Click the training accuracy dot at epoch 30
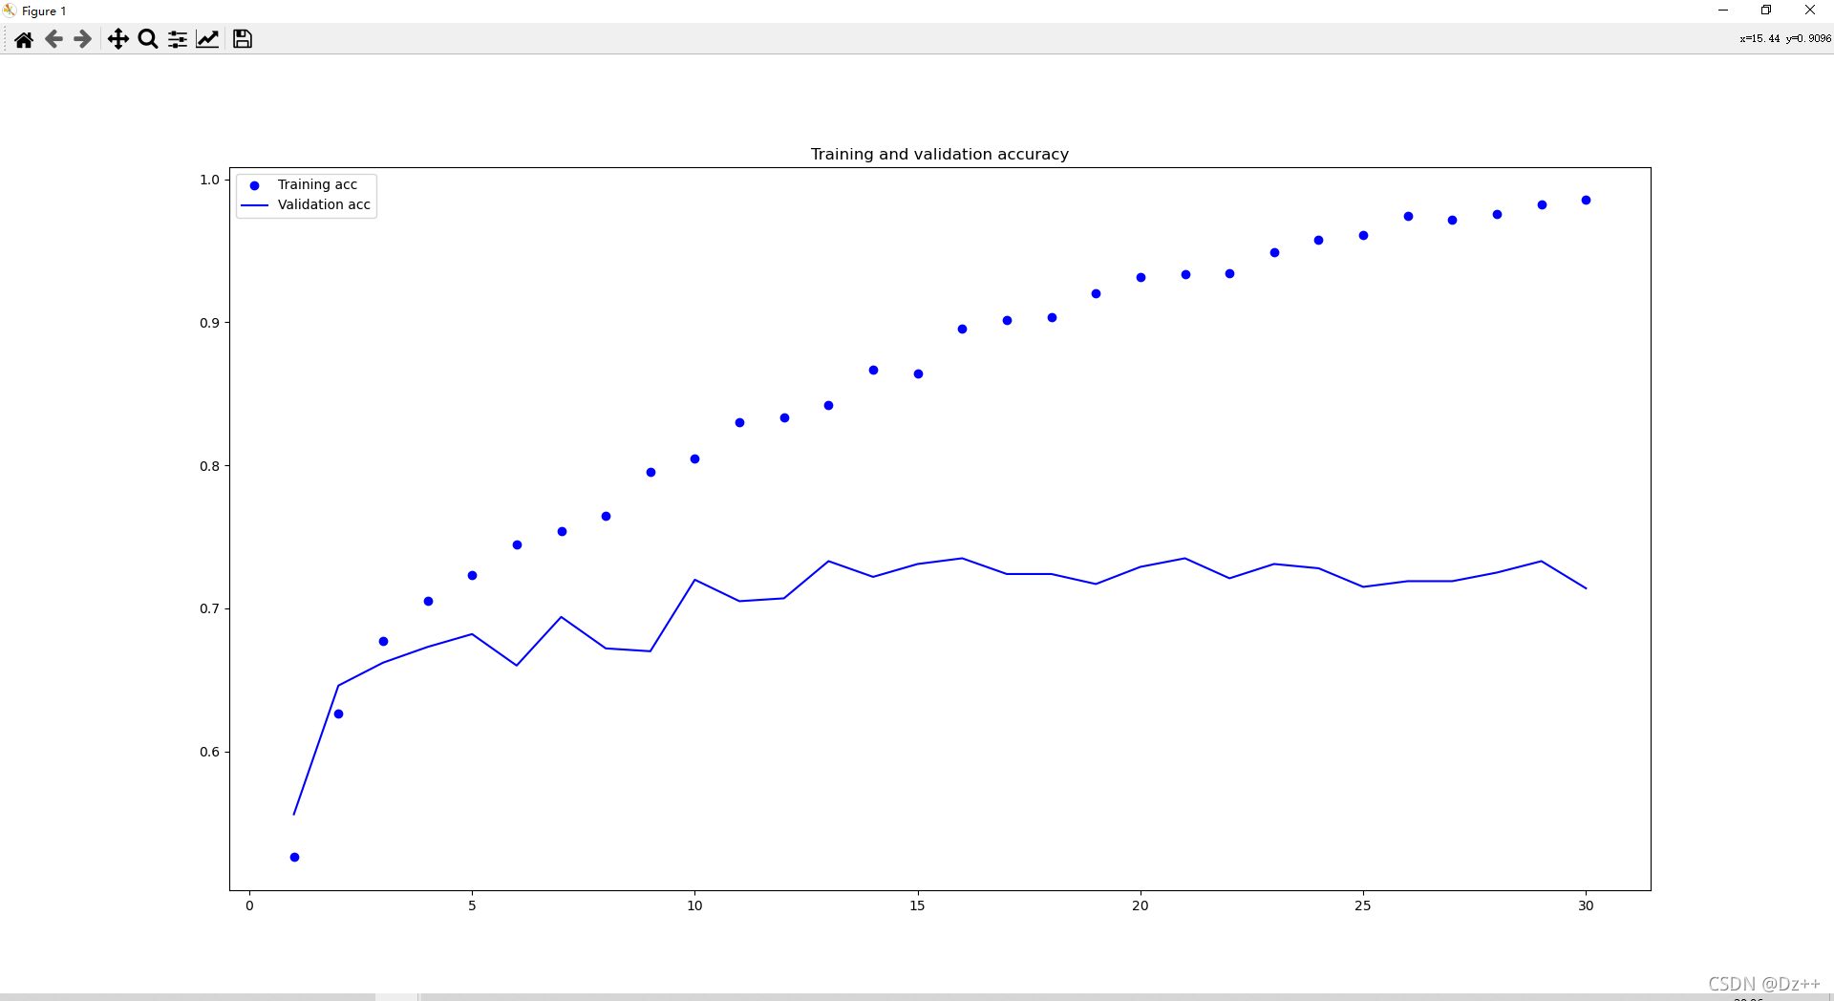Viewport: 1834px width, 1001px height. coord(1586,201)
